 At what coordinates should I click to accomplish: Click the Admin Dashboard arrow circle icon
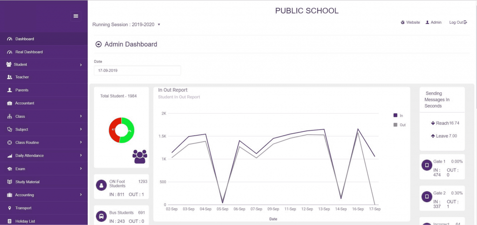click(x=98, y=44)
